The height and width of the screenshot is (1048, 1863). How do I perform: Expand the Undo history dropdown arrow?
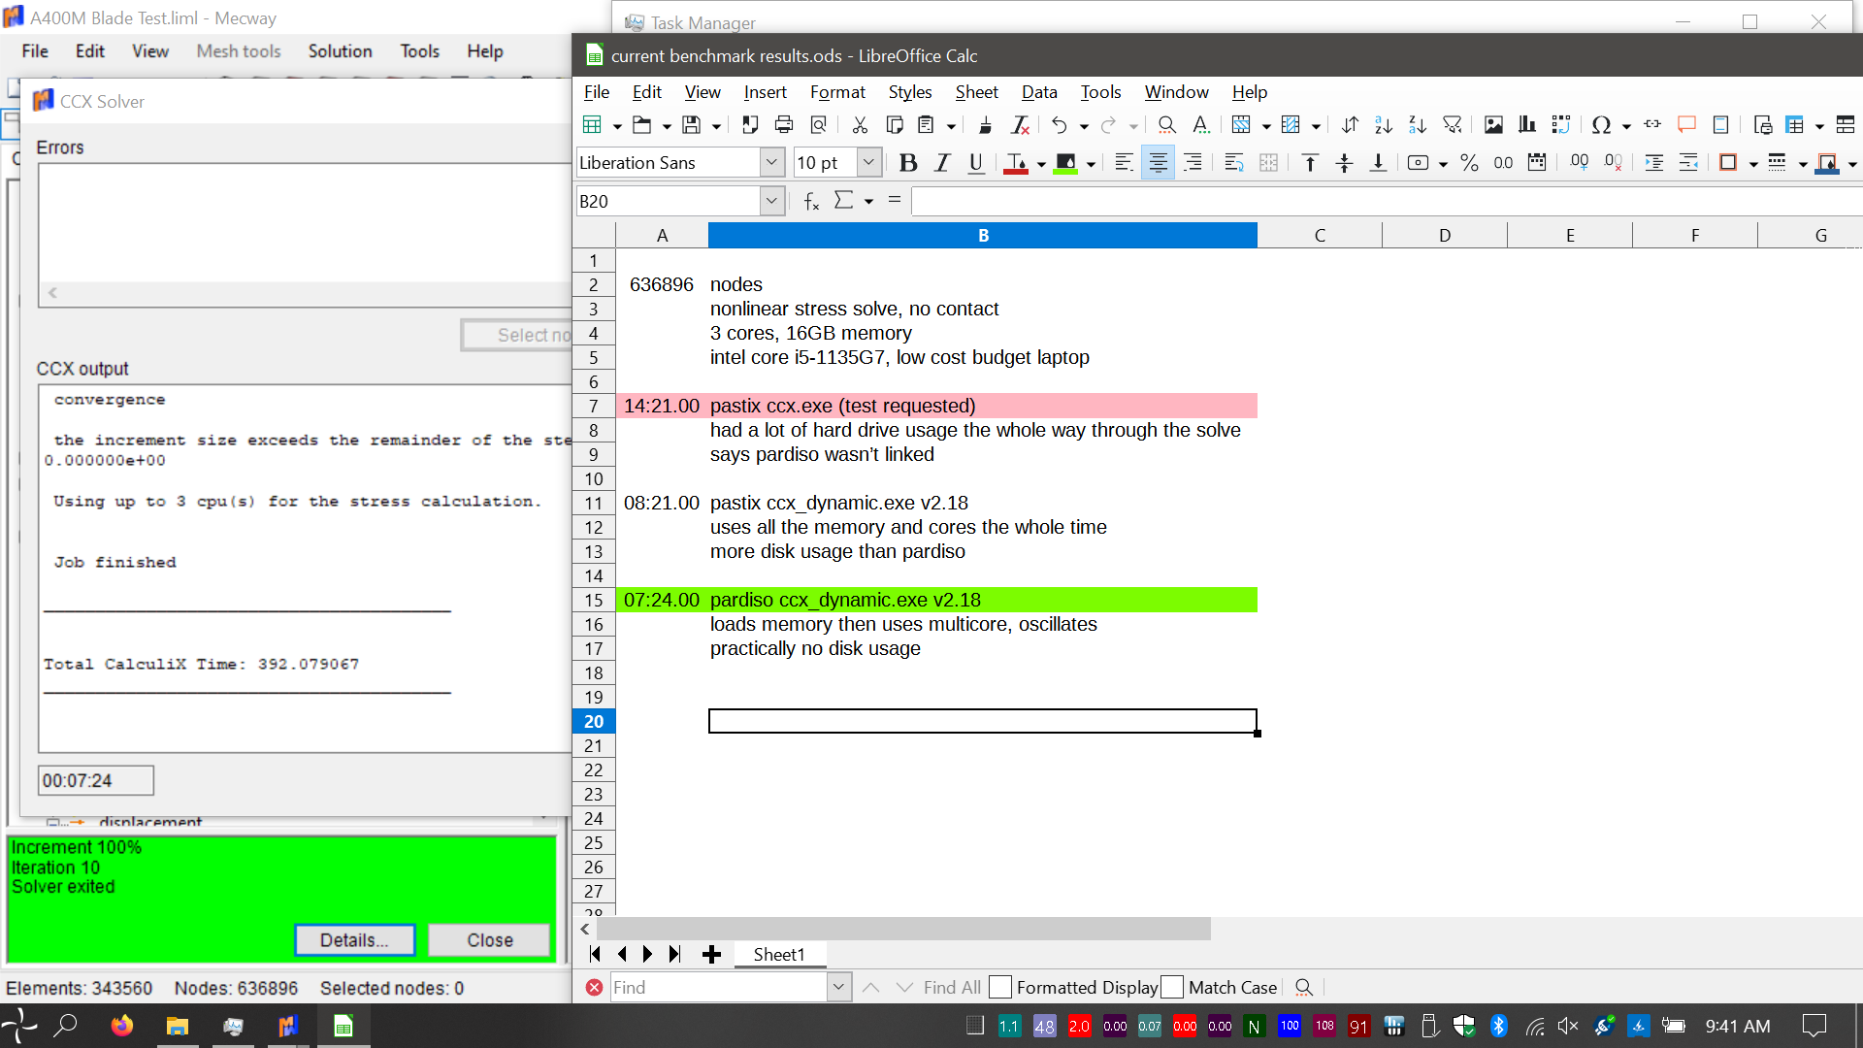point(1084,125)
